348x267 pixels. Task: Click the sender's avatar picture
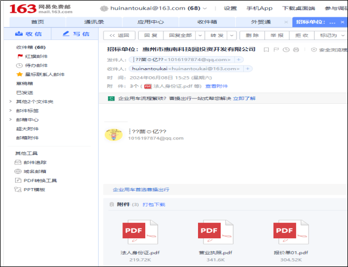pyautogui.click(x=113, y=135)
